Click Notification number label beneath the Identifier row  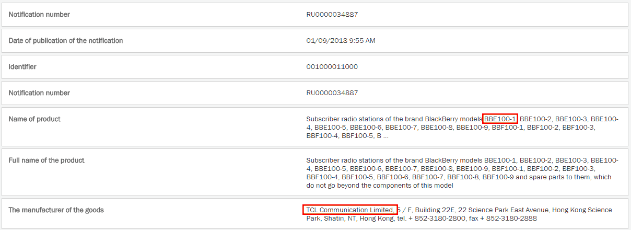pos(39,93)
